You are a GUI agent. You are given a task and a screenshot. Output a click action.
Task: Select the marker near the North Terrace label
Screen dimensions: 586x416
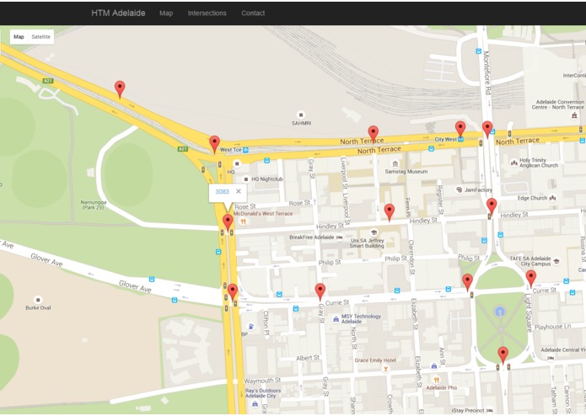(x=373, y=134)
